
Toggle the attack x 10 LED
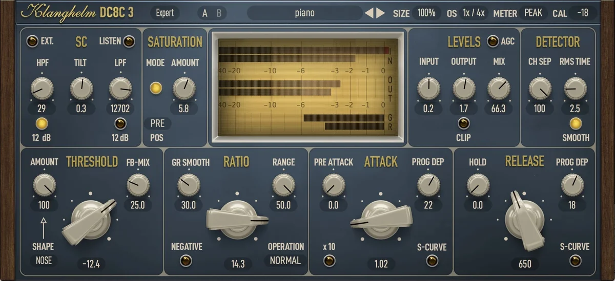[x=329, y=261]
